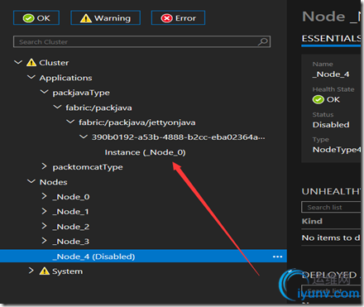Click the red X icon in Error button
This screenshot has width=364, height=307.
click(x=166, y=18)
